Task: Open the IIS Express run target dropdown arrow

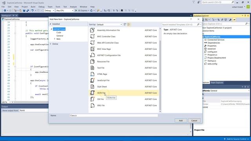Action: click(x=89, y=11)
